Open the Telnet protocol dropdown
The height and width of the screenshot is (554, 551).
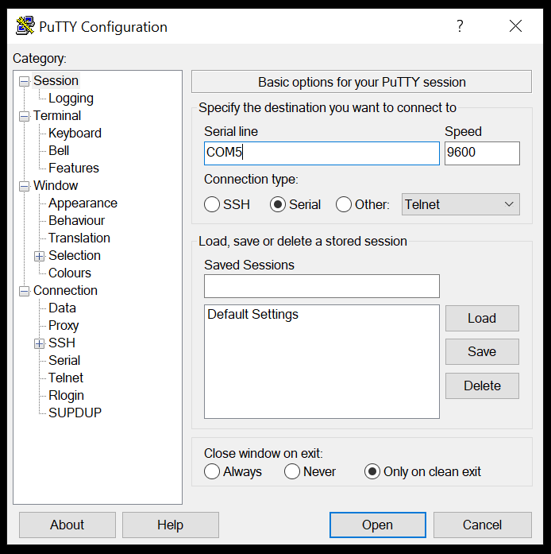[x=460, y=204]
